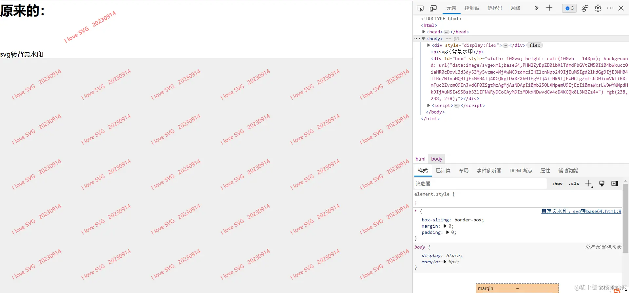The image size is (629, 293).
Task: Open the 3 issues counter badge
Action: pyautogui.click(x=569, y=8)
